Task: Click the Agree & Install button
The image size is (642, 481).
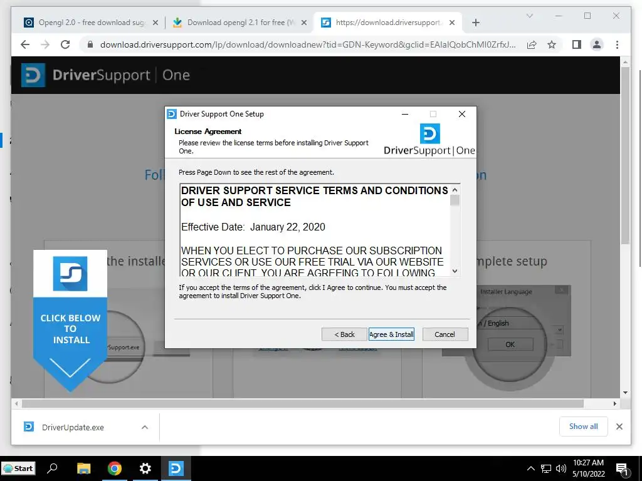Action: [x=391, y=334]
